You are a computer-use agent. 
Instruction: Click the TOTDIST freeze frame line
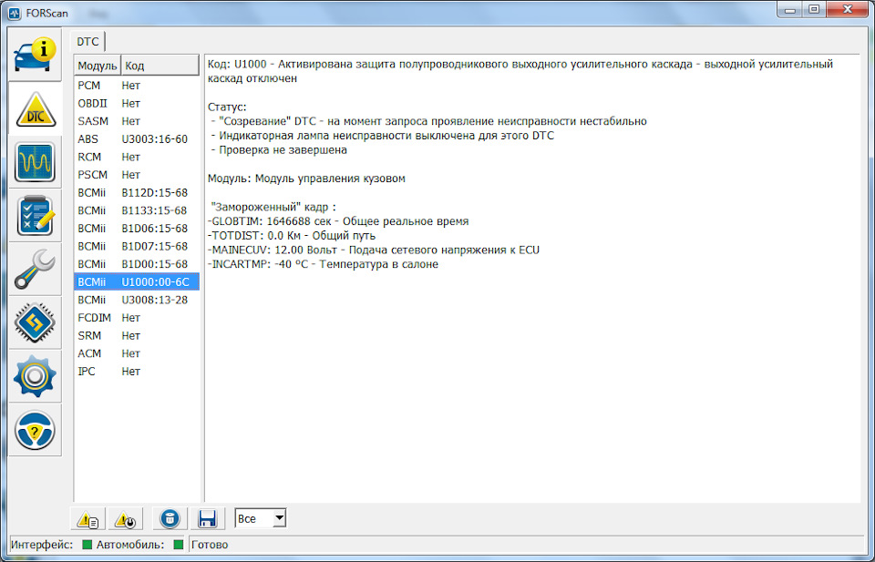coord(292,236)
